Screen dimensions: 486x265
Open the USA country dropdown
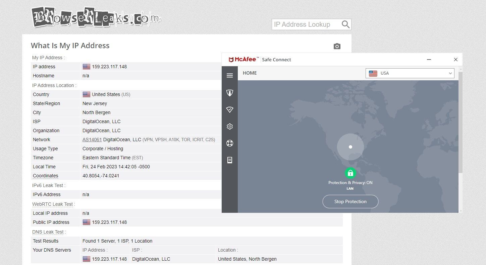click(x=410, y=73)
